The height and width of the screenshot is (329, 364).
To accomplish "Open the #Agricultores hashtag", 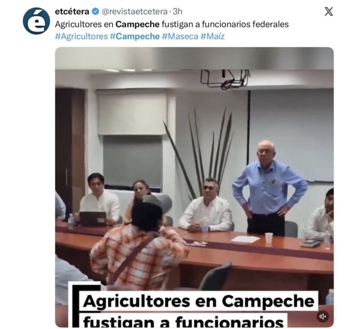I will click(81, 36).
